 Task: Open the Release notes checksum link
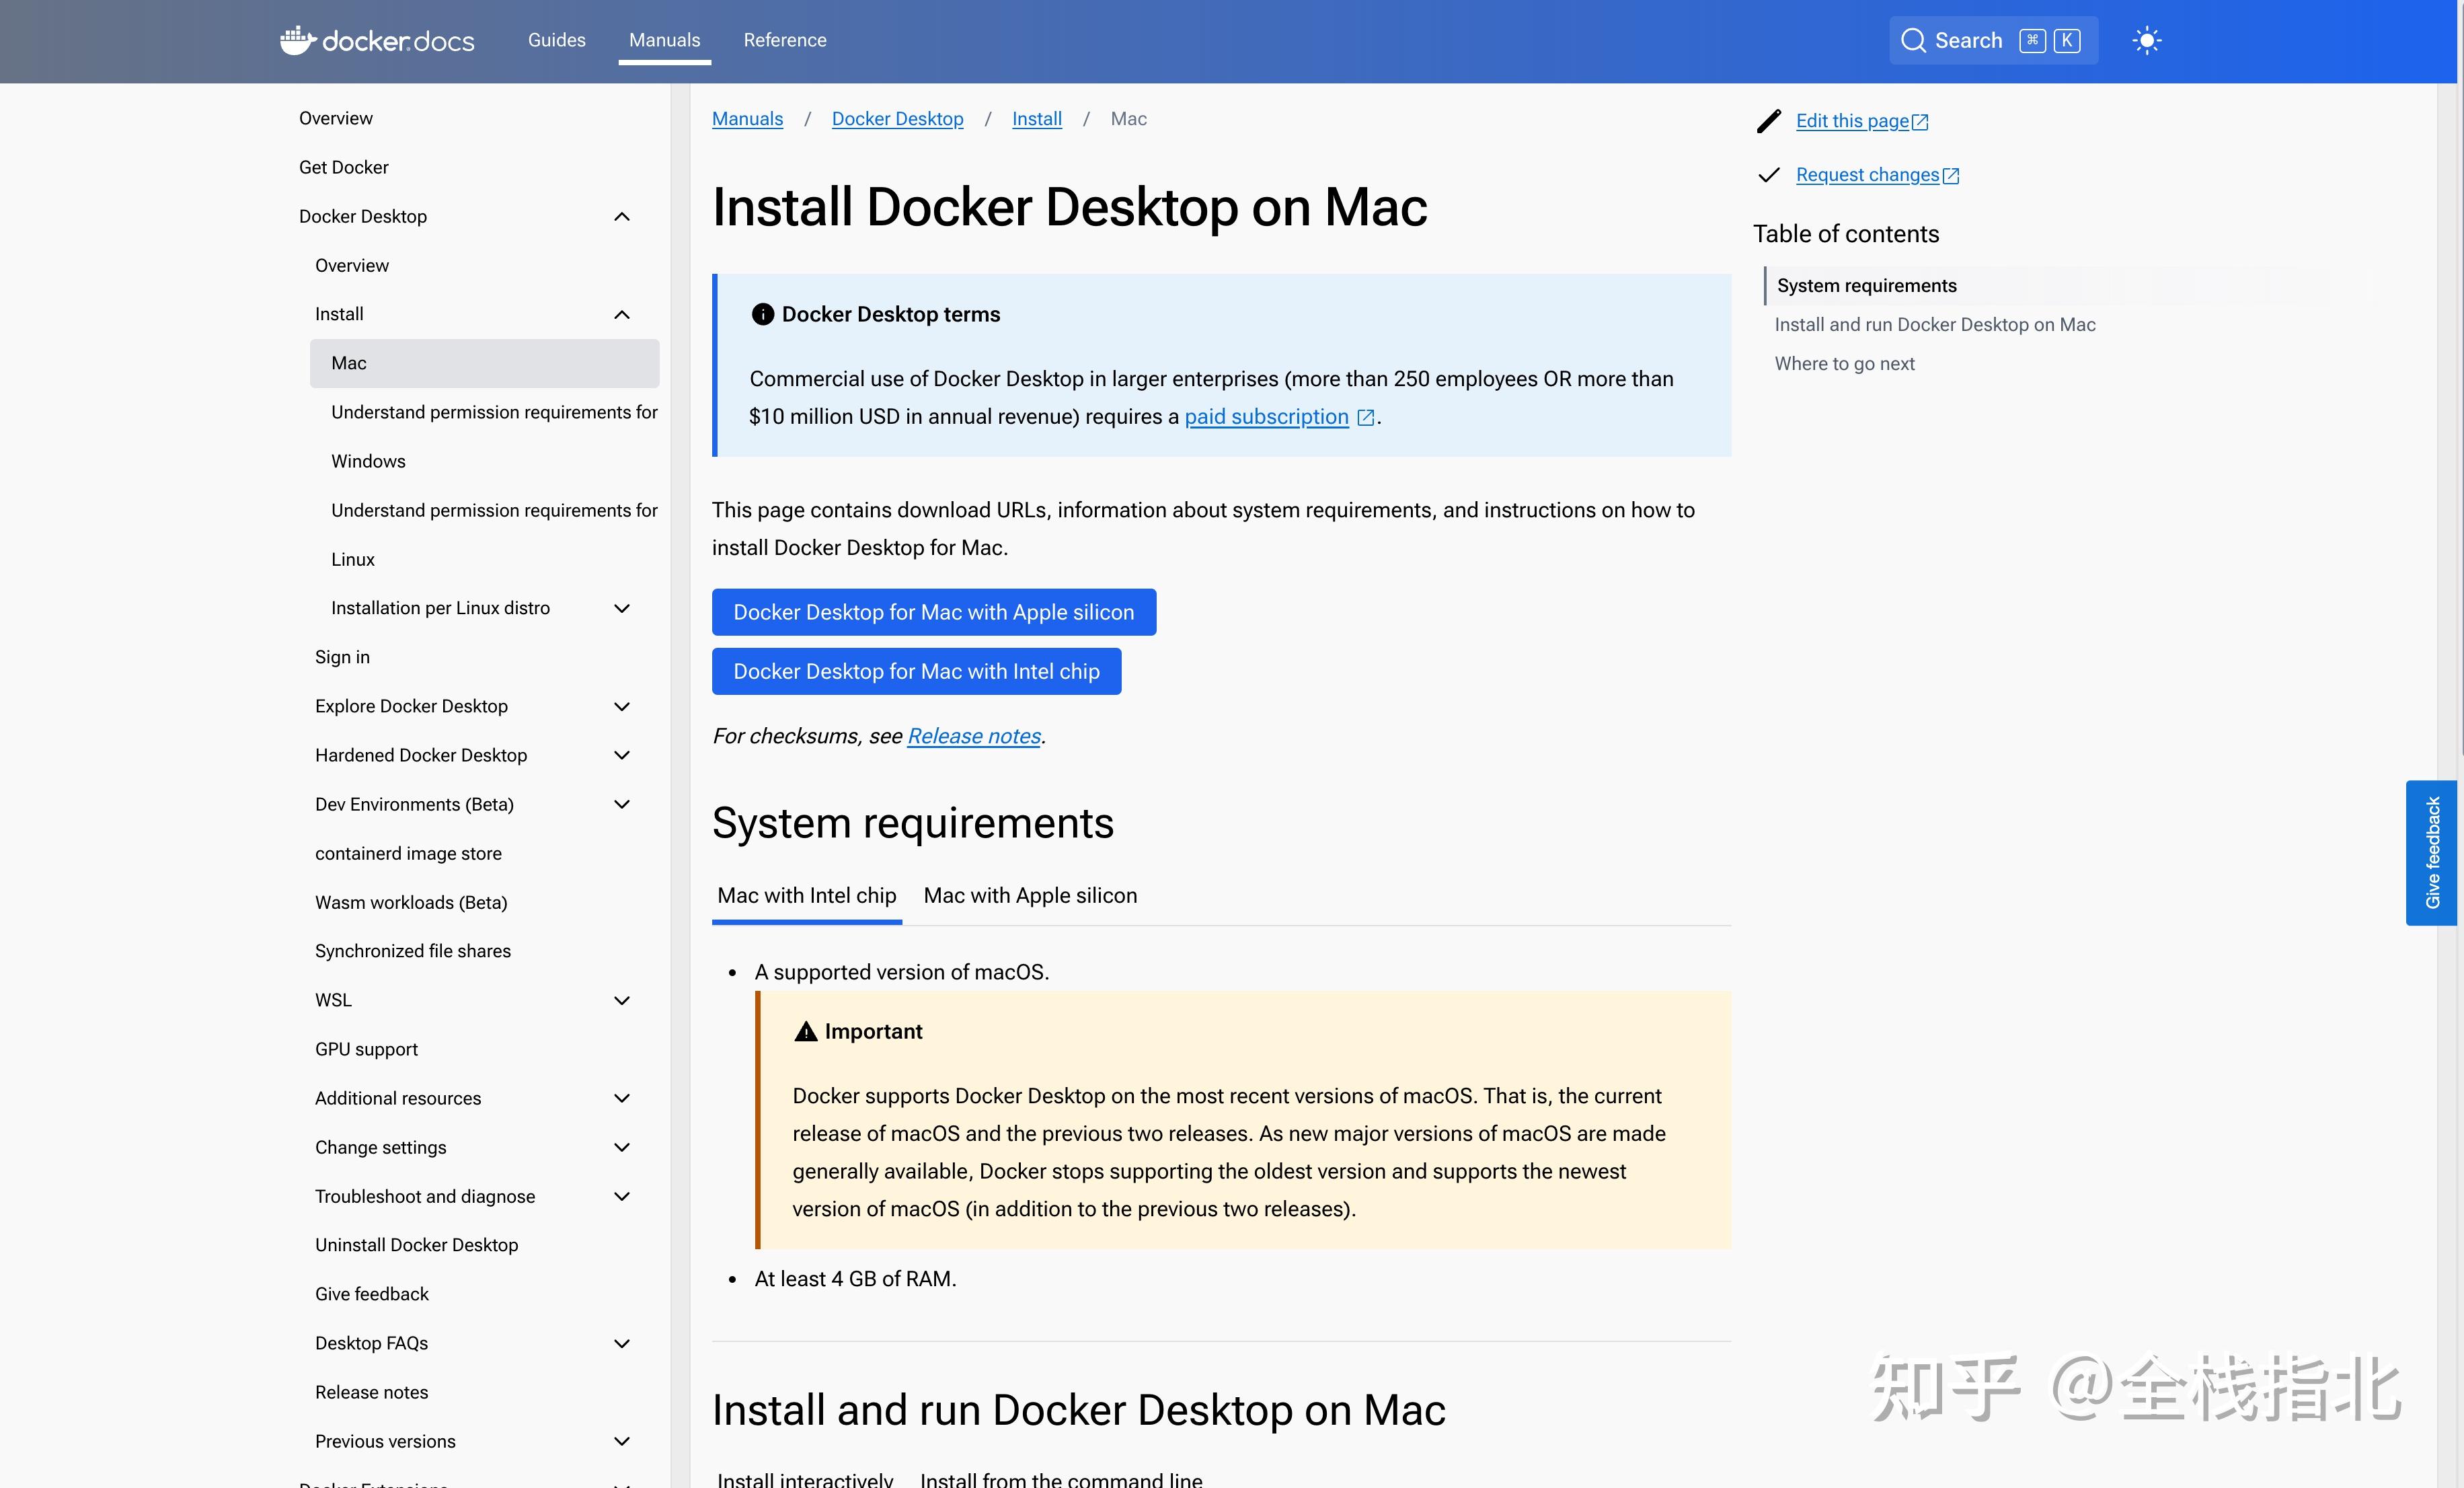tap(973, 736)
